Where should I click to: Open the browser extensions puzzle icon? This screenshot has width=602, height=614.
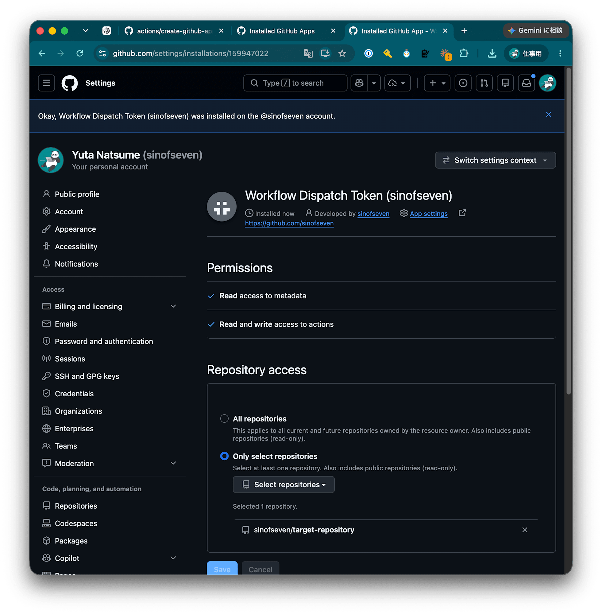(464, 53)
